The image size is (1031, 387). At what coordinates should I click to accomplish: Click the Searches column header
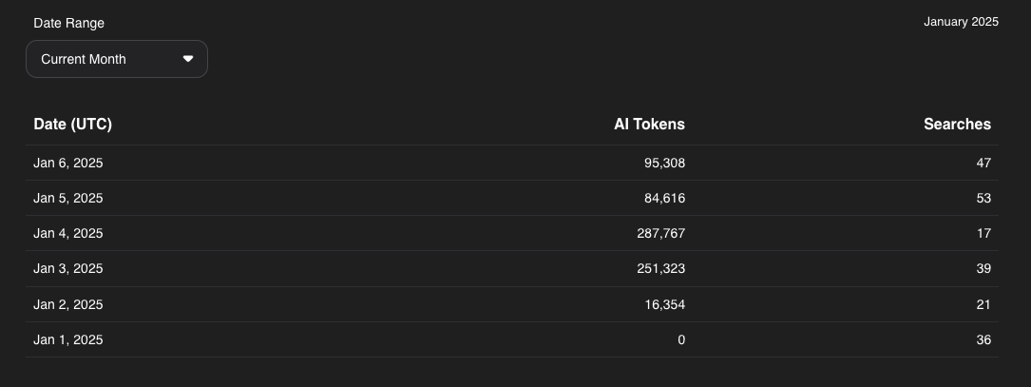957,124
